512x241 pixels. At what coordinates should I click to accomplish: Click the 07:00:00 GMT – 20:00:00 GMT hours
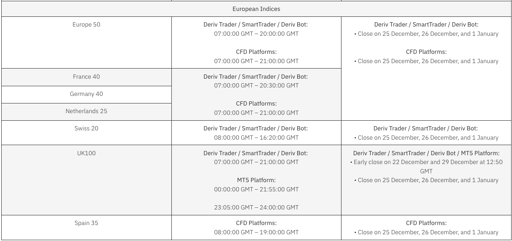click(256, 34)
